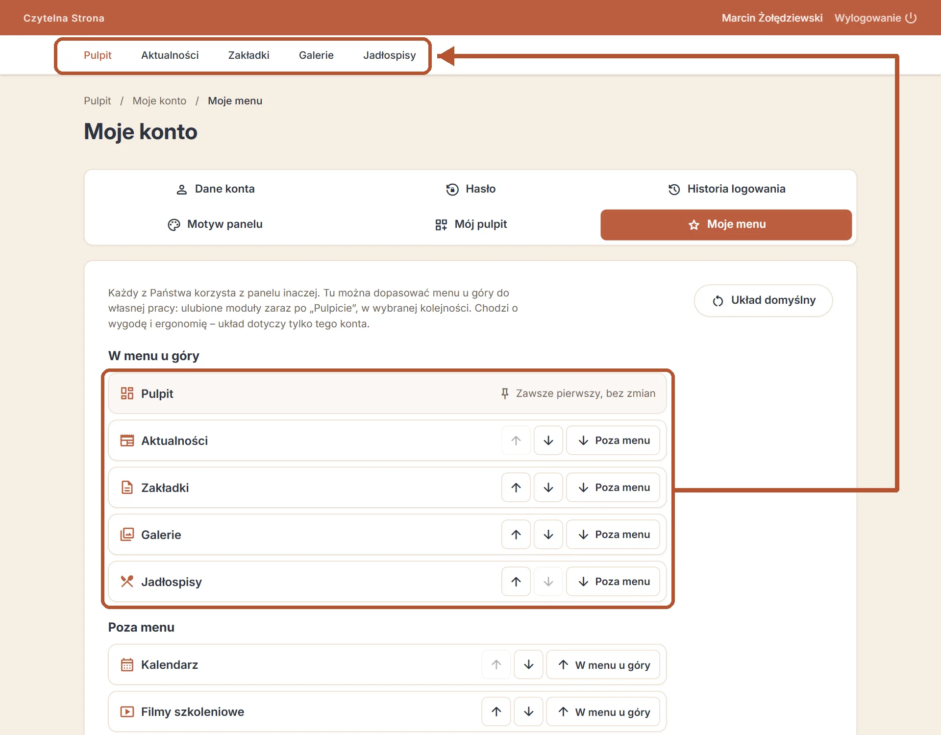The height and width of the screenshot is (735, 941).
Task: Switch to Mój pulpit tab
Action: point(470,224)
